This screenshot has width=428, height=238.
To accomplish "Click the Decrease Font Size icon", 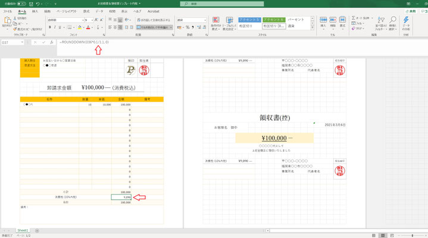I will pyautogui.click(x=101, y=20).
